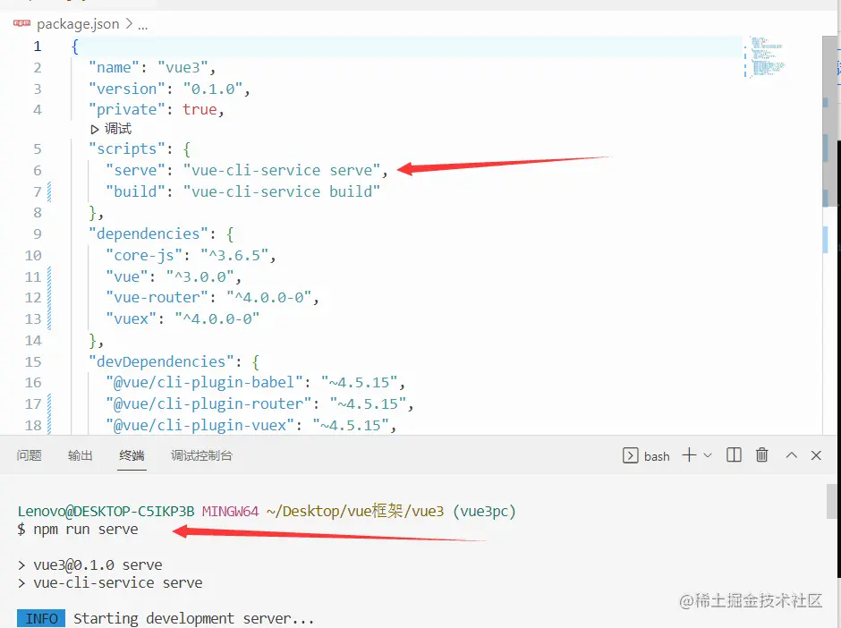Click the editor minimap preview
841x628 pixels.
click(766, 57)
